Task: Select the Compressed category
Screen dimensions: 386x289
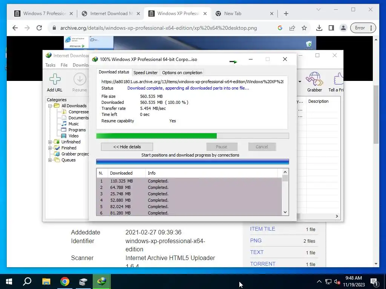Action: tap(75, 112)
